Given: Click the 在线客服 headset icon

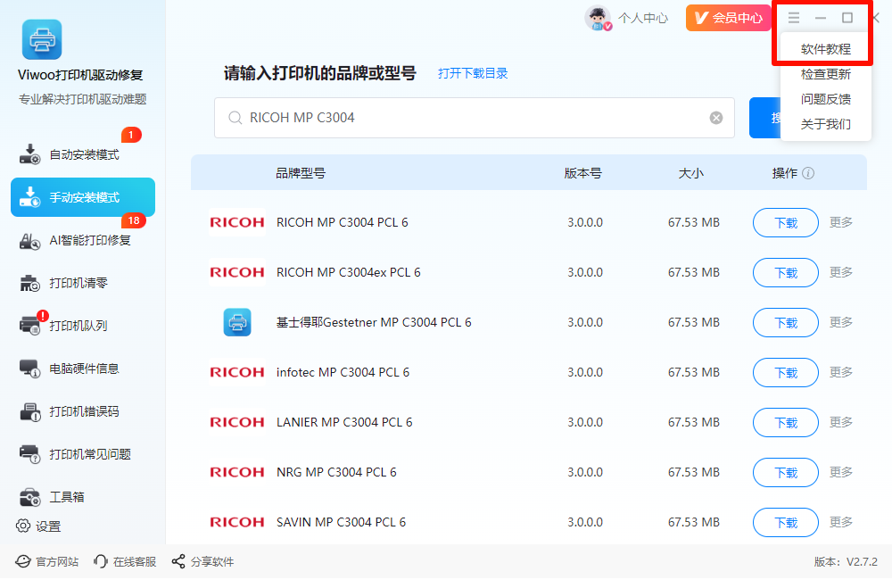Looking at the screenshot, I should point(101,562).
